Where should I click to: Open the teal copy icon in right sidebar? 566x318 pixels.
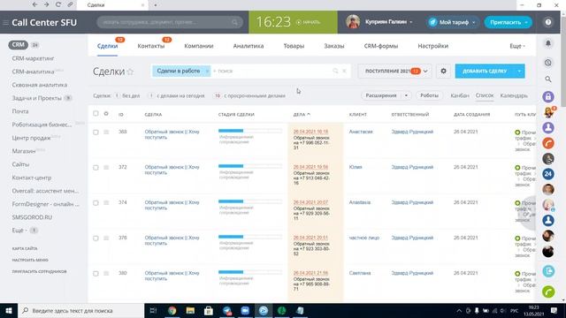pyautogui.click(x=548, y=271)
